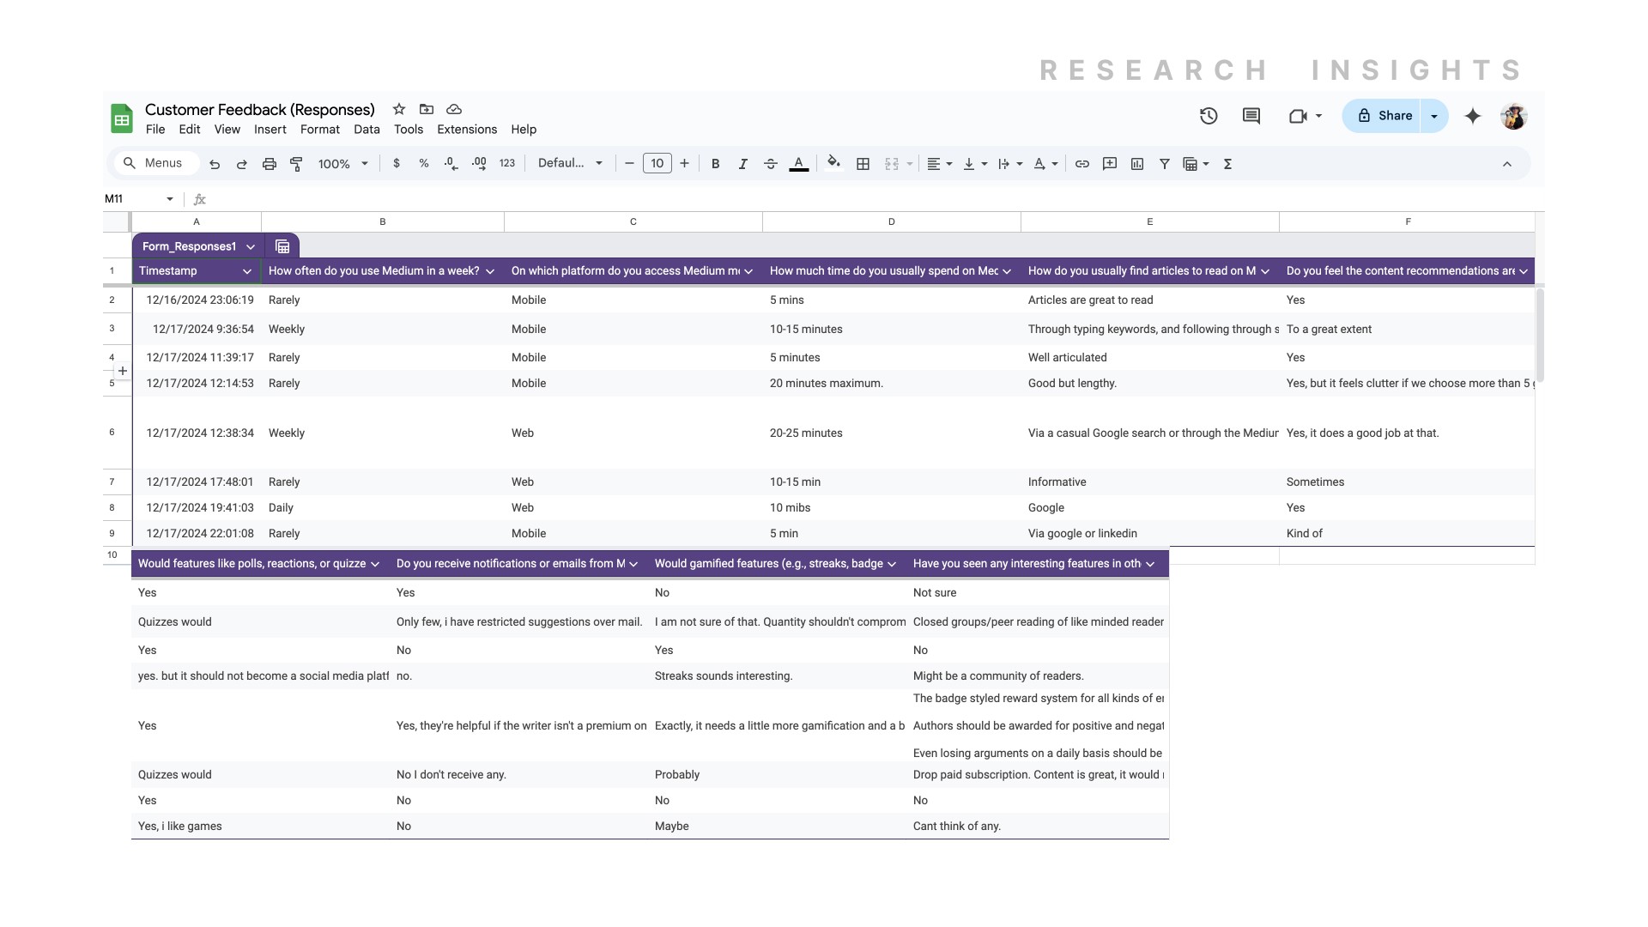Open the comments panel icon

click(x=1251, y=116)
